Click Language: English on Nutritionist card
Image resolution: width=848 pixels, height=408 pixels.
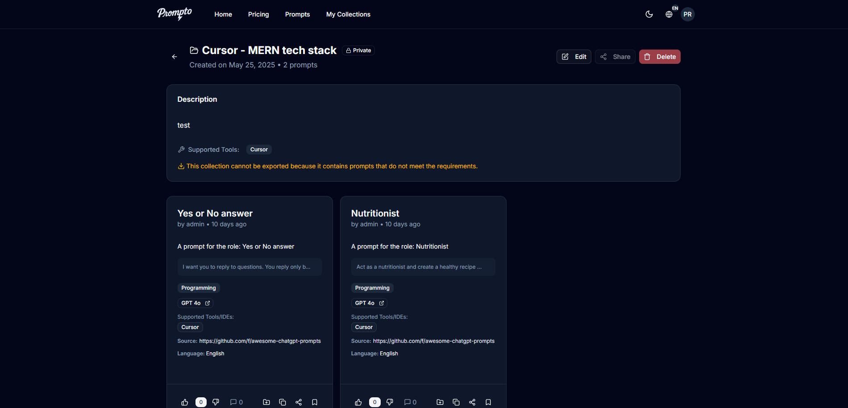click(x=374, y=354)
